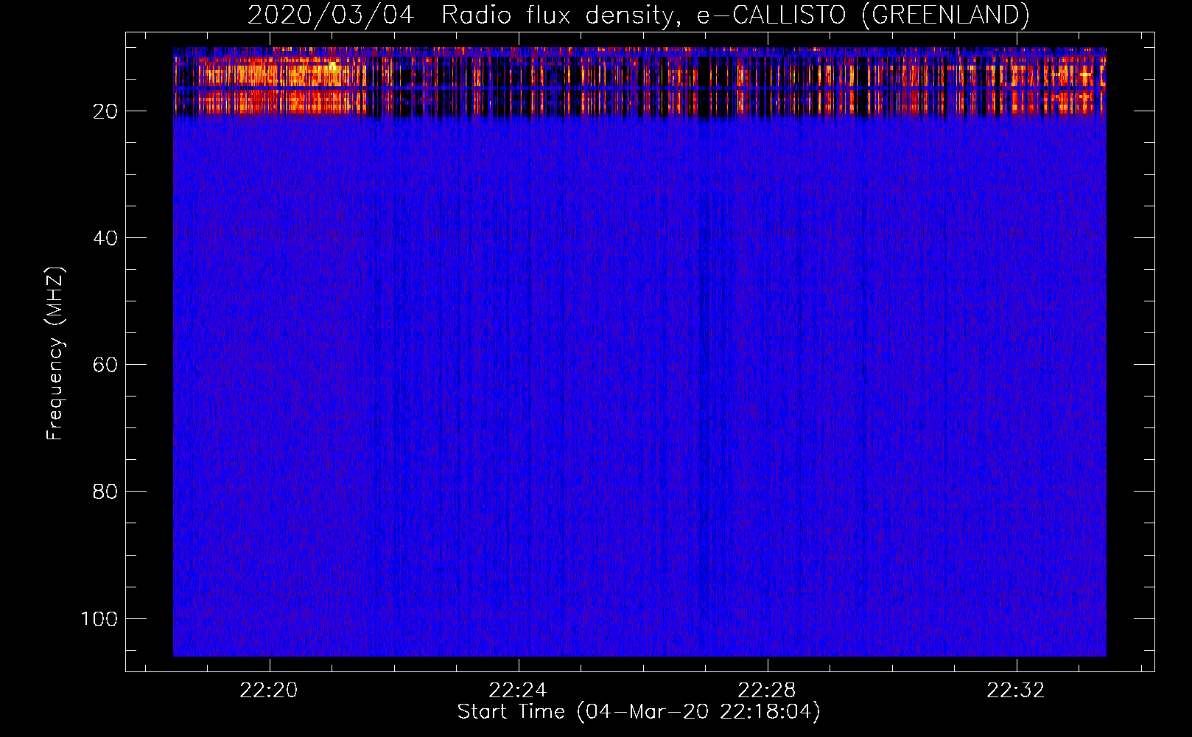This screenshot has height=737, width=1192.
Task: Click the 'Frequency (MHZ)' axis label
Action: 55,354
